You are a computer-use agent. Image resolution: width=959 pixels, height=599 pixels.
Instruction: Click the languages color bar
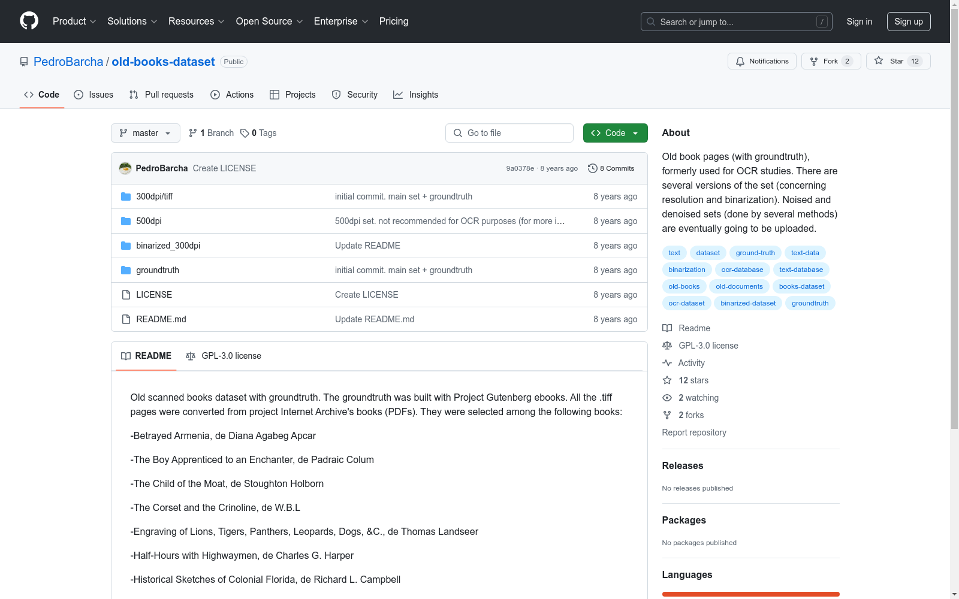tap(750, 594)
